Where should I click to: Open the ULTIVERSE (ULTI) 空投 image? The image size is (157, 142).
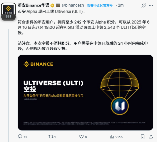(85, 93)
